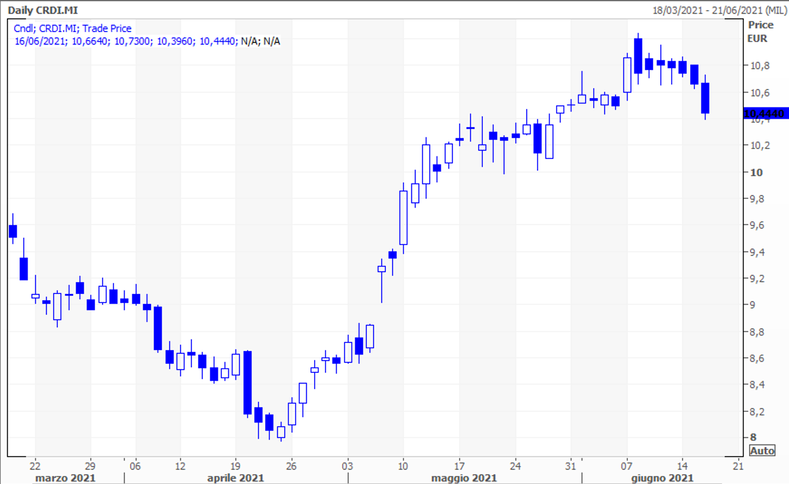Click the date tick label 14
The width and height of the screenshot is (789, 484).
point(682,466)
